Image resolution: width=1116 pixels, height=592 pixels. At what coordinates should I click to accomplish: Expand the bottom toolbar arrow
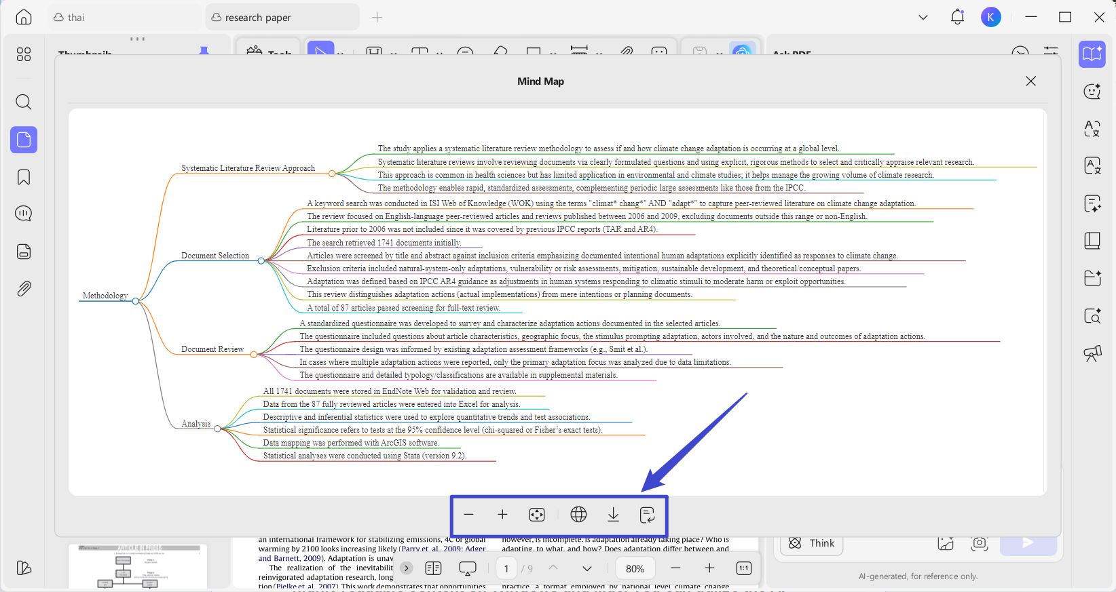point(407,568)
